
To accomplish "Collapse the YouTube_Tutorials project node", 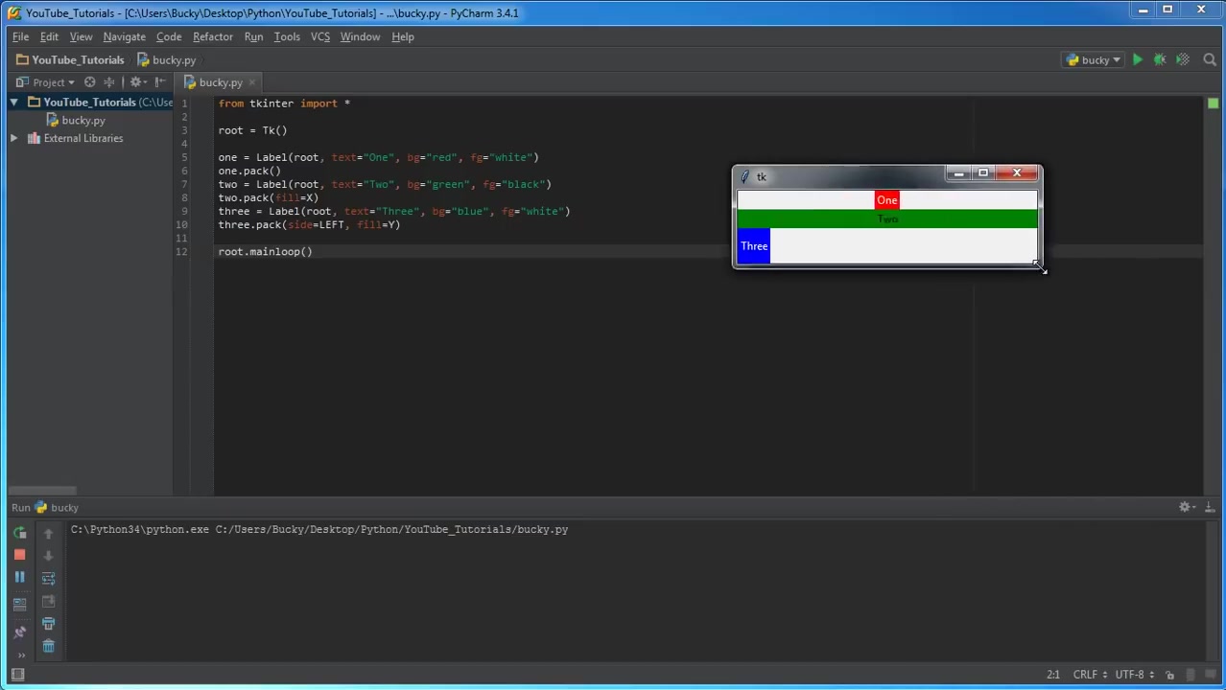I will pos(13,103).
